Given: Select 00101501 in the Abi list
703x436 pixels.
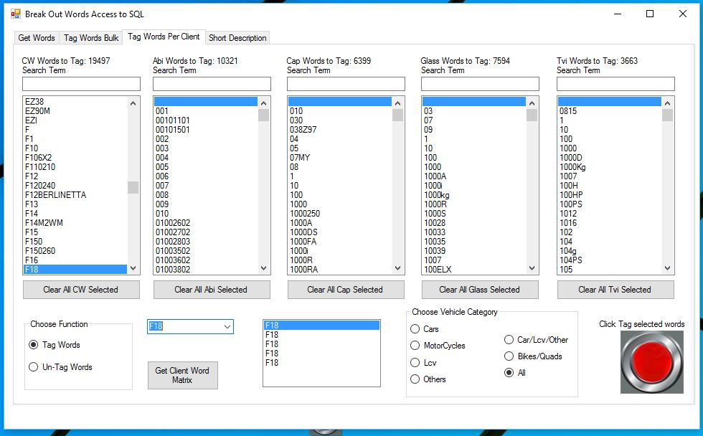Looking at the screenshot, I should point(206,130).
